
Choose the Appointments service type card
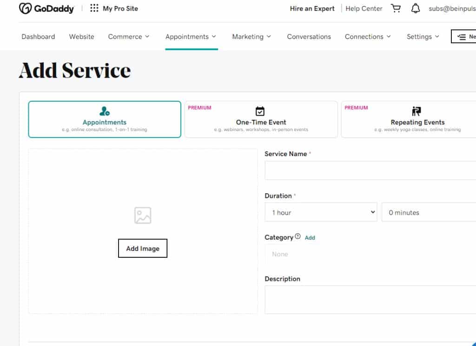click(105, 119)
